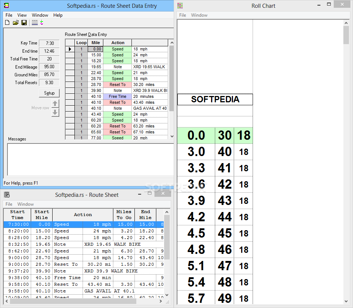Click the 65.60 mile cell
The image size is (353, 308).
[x=96, y=132]
